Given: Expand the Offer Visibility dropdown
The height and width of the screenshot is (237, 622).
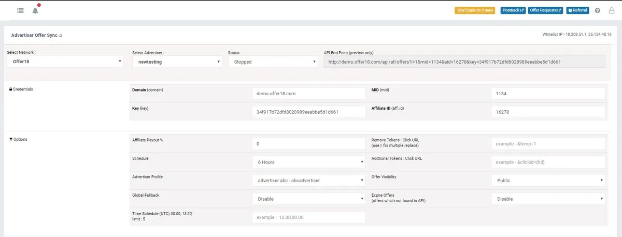Looking at the screenshot, I should click(548, 181).
